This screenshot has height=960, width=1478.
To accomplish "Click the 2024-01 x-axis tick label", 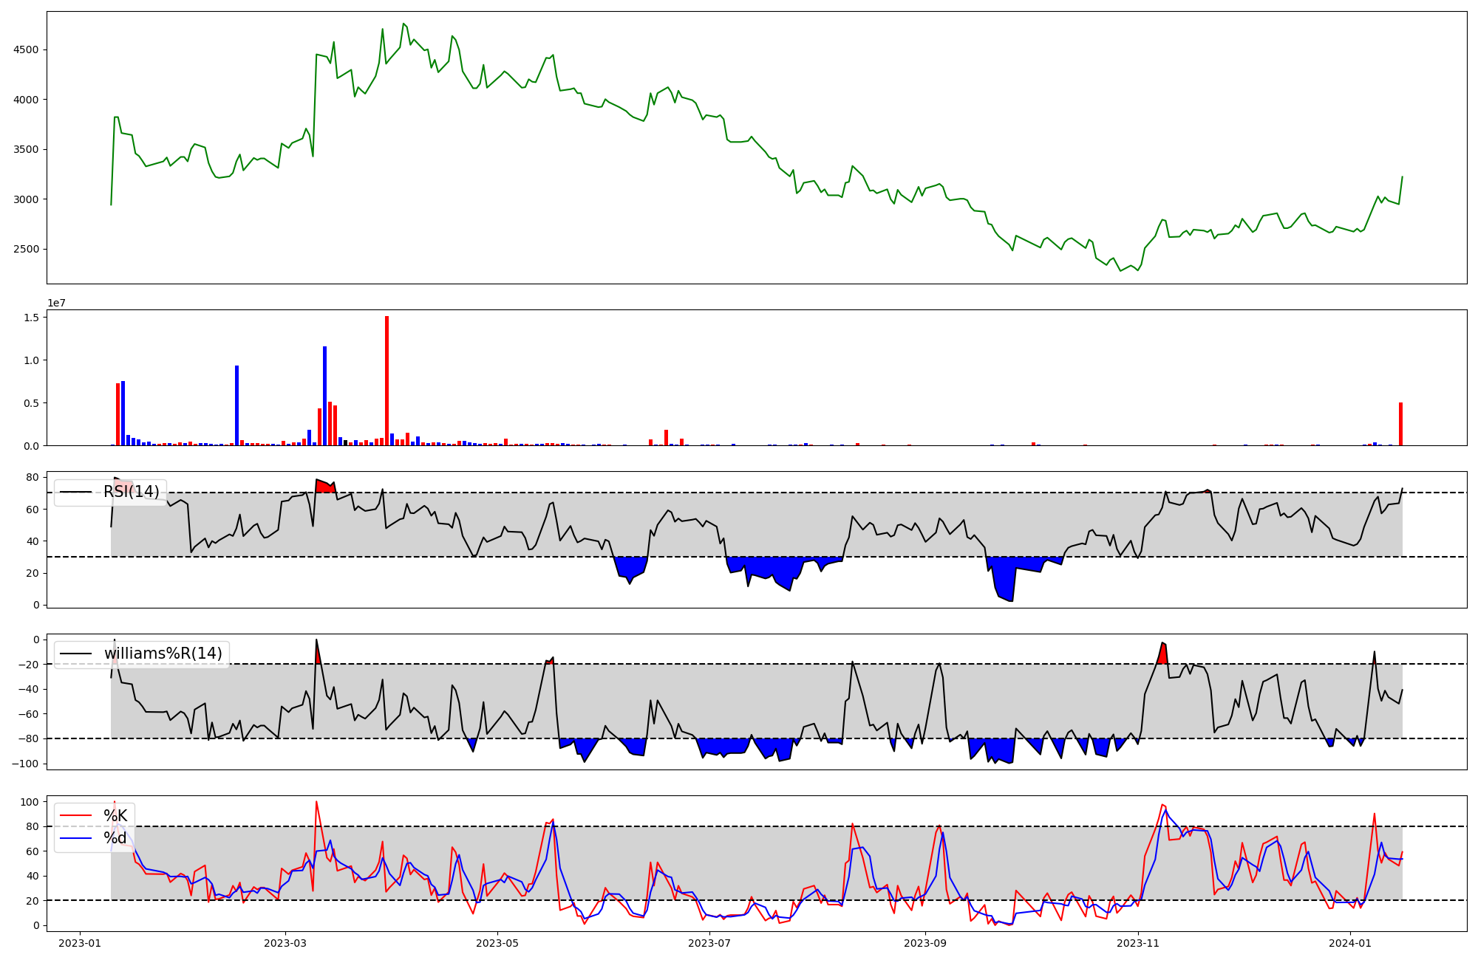I will point(1350,943).
